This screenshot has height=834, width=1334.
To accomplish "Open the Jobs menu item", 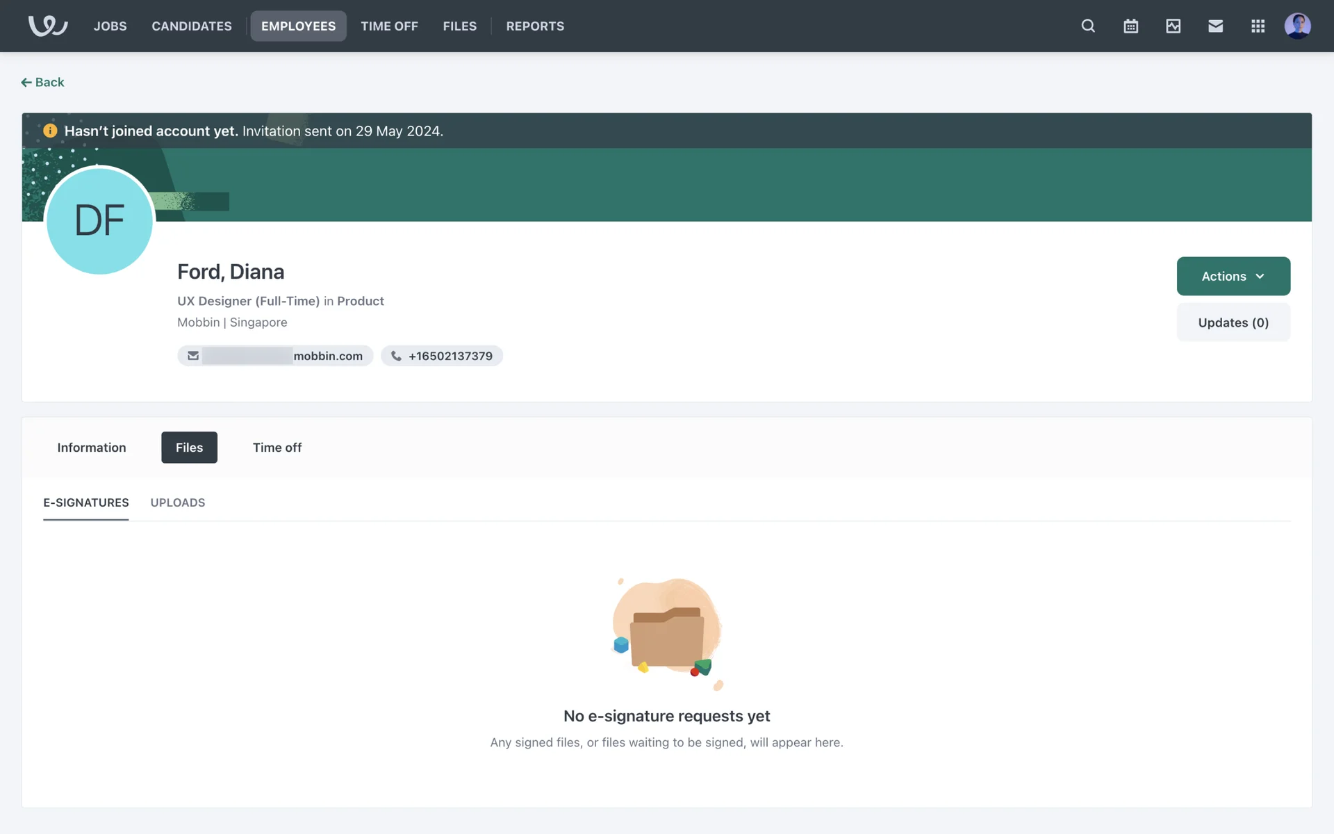I will click(x=110, y=26).
